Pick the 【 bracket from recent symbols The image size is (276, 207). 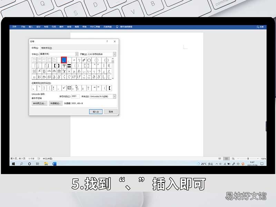pyautogui.click(x=109, y=88)
